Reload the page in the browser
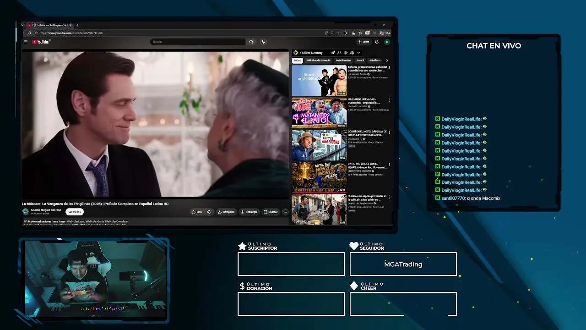The image size is (586, 330). [29, 33]
